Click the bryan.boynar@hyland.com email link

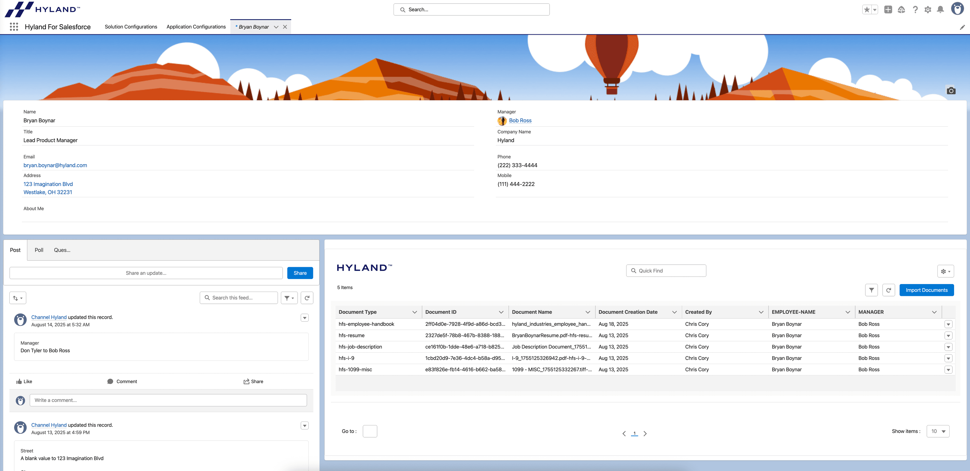tap(55, 165)
